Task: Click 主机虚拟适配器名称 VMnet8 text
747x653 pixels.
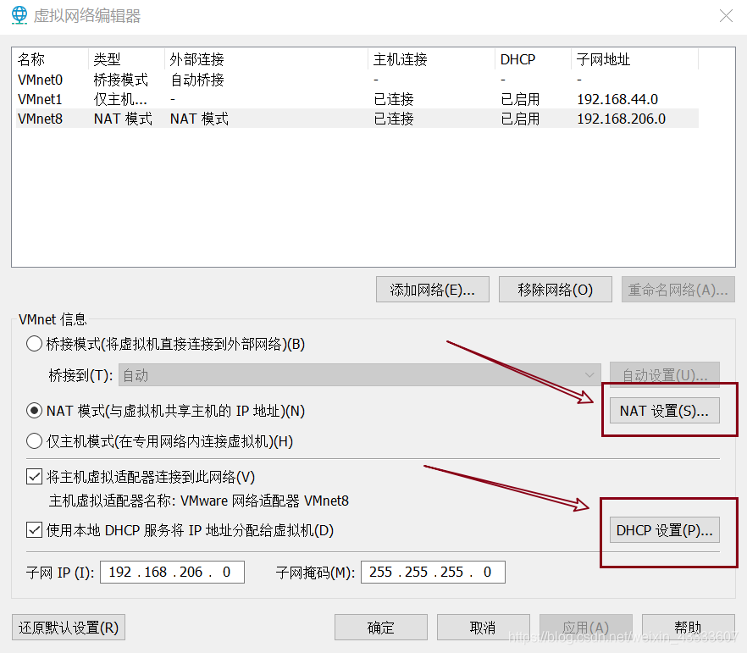Action: 199,501
